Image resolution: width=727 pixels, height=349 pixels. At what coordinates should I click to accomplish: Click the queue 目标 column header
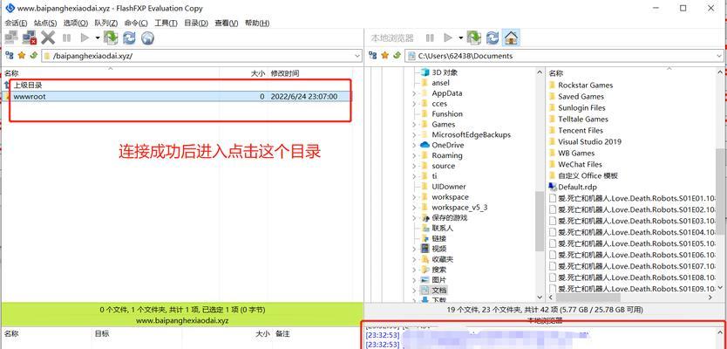pyautogui.click(x=103, y=333)
